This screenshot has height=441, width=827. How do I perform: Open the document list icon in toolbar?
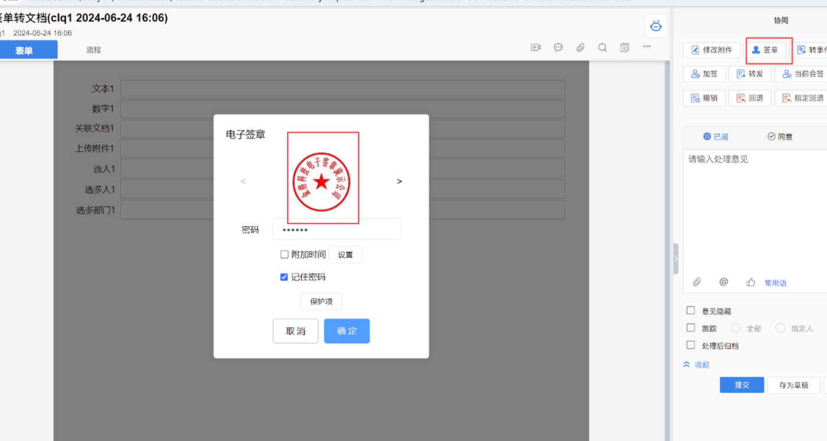625,48
